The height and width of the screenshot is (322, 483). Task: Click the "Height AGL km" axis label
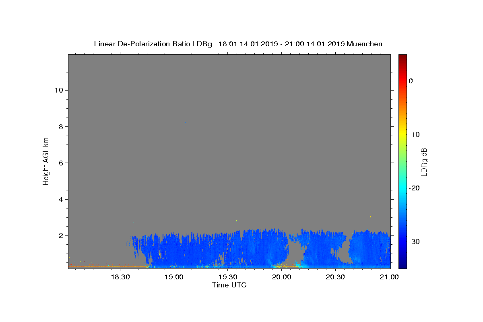pyautogui.click(x=46, y=161)
